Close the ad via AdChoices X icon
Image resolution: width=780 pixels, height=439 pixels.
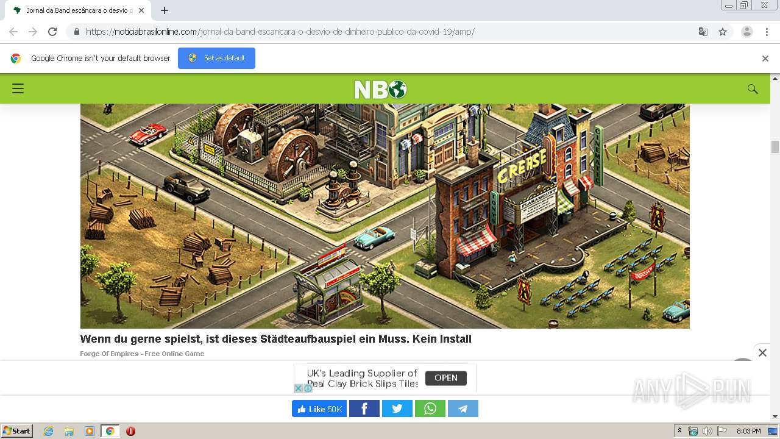pyautogui.click(x=299, y=388)
